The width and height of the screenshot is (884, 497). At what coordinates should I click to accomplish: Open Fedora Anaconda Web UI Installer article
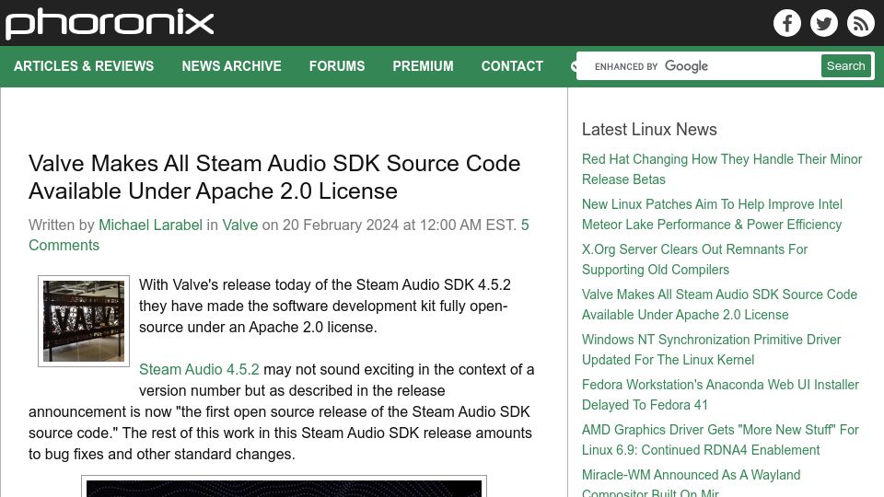(720, 395)
